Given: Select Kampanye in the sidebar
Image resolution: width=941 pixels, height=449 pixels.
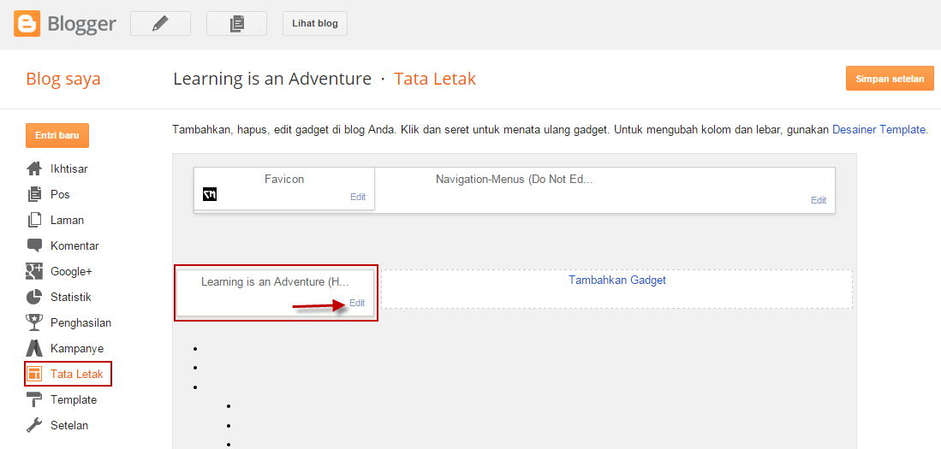Looking at the screenshot, I should pyautogui.click(x=76, y=348).
